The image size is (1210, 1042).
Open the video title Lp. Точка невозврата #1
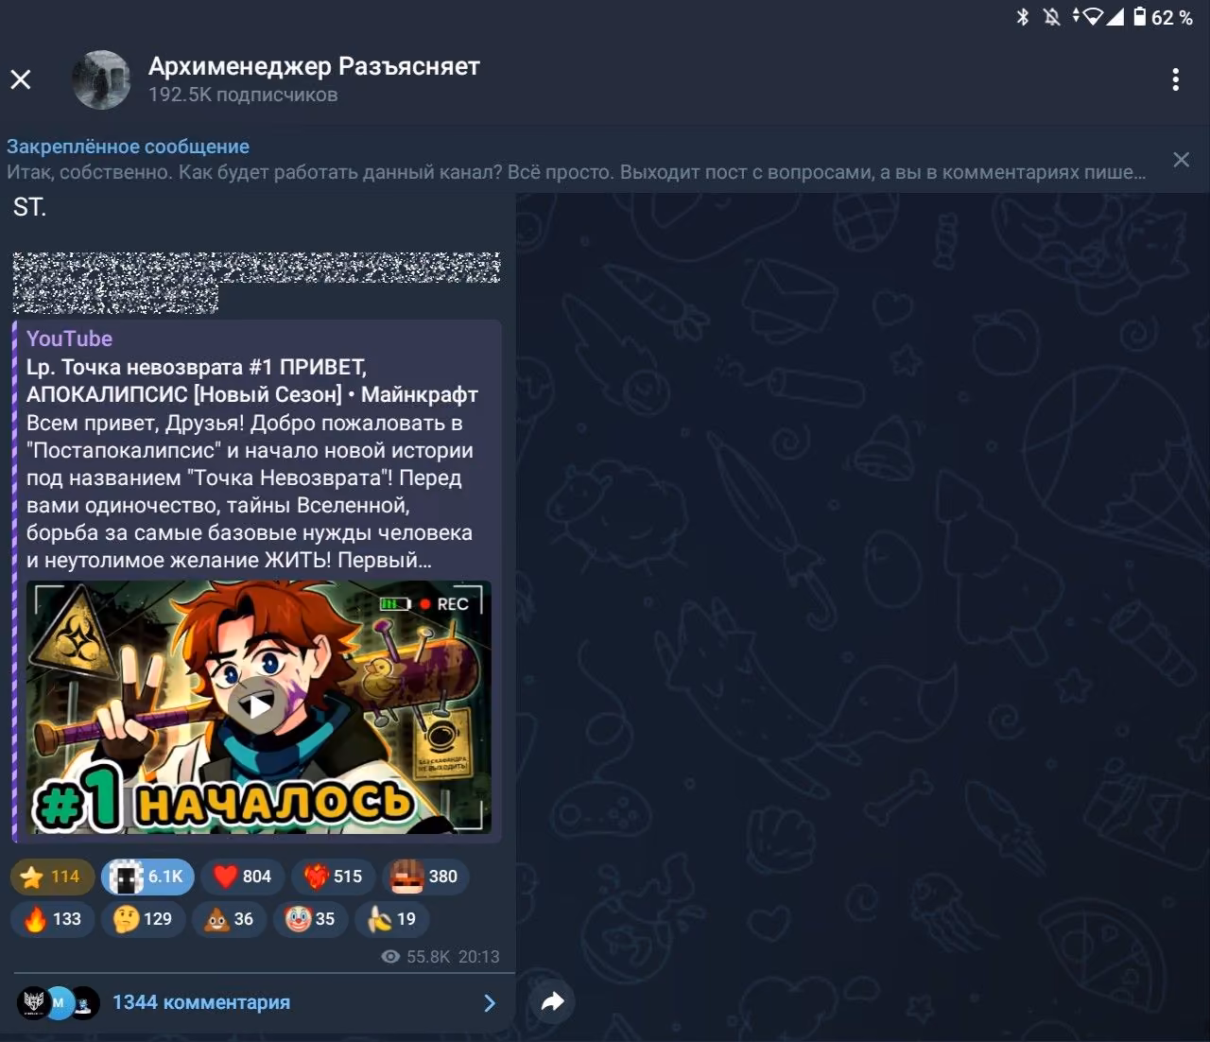tap(252, 380)
